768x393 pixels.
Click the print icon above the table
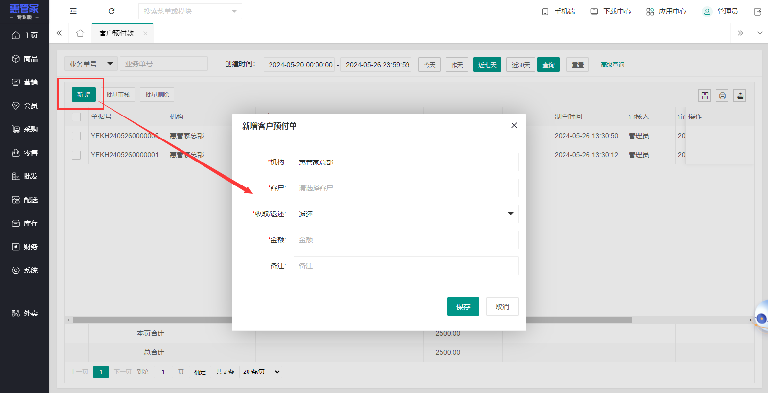tap(722, 95)
